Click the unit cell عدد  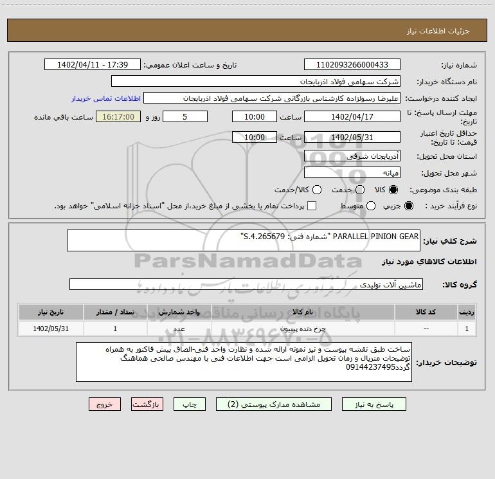coord(179,329)
